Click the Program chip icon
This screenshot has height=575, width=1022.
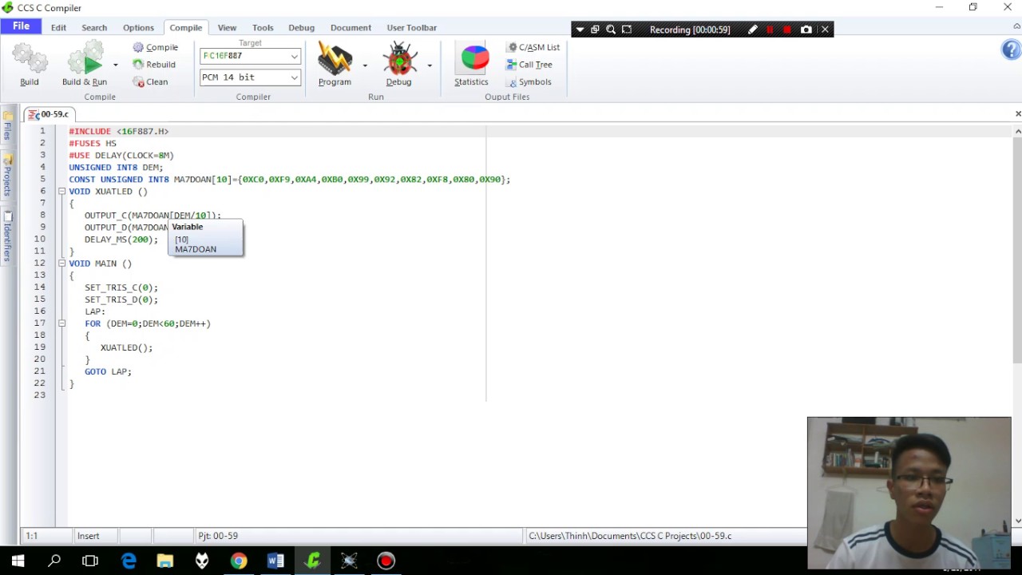335,60
